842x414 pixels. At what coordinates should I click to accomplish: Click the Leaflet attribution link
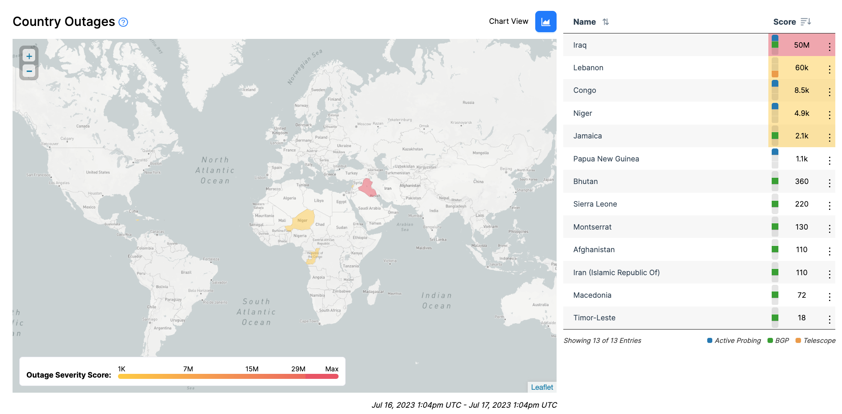[542, 387]
